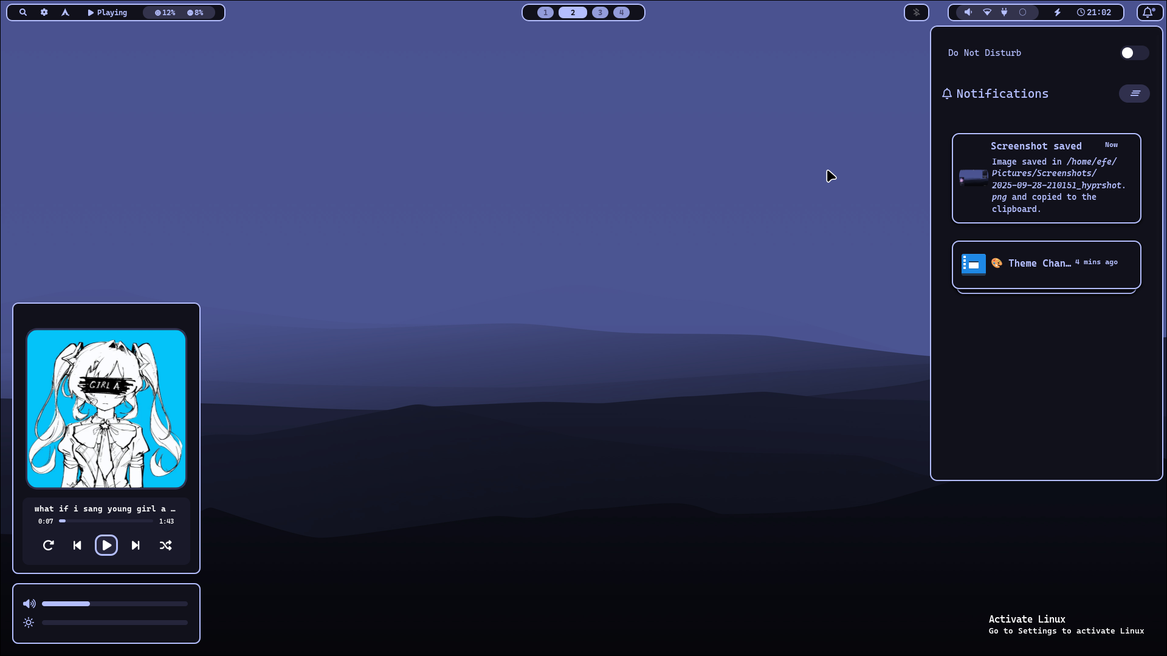The height and width of the screenshot is (656, 1167).
Task: Adjust the volume slider
Action: pyautogui.click(x=115, y=604)
